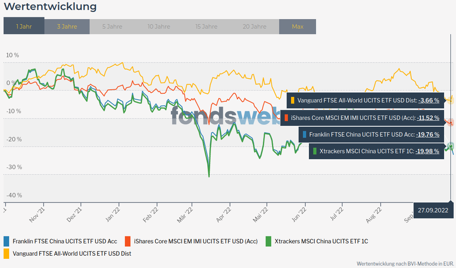Select the 1 Jahr time range tab
The height and width of the screenshot is (268, 456).
pos(24,26)
